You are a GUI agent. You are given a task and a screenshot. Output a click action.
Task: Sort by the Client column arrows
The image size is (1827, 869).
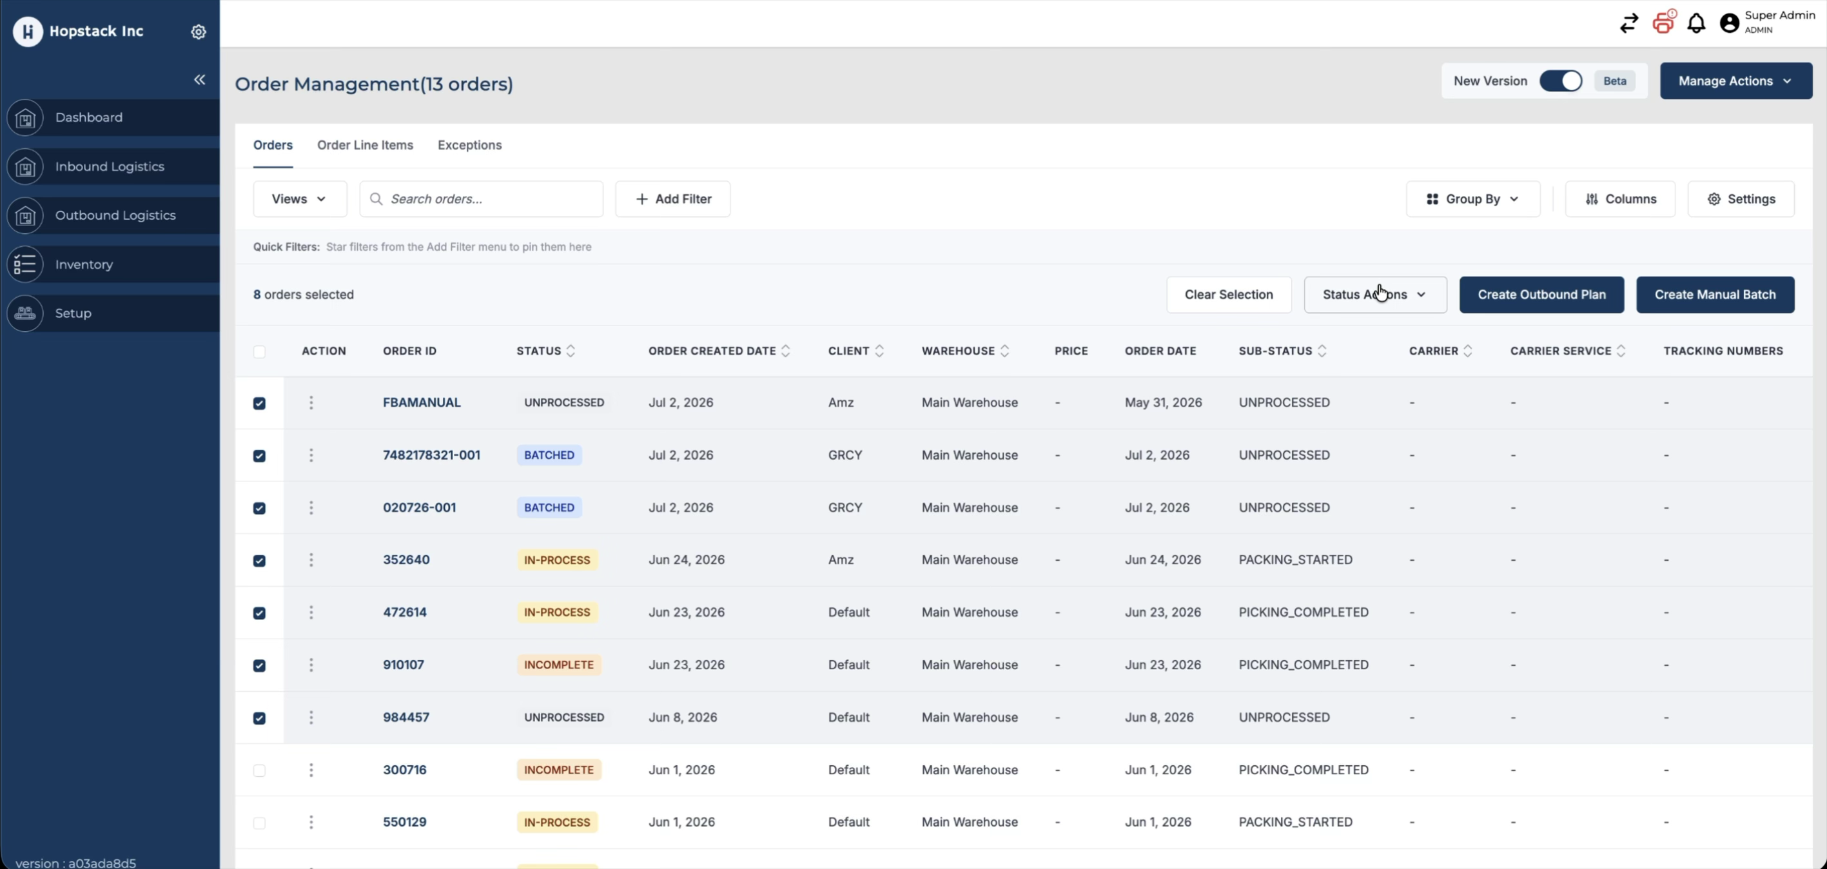[x=879, y=351]
